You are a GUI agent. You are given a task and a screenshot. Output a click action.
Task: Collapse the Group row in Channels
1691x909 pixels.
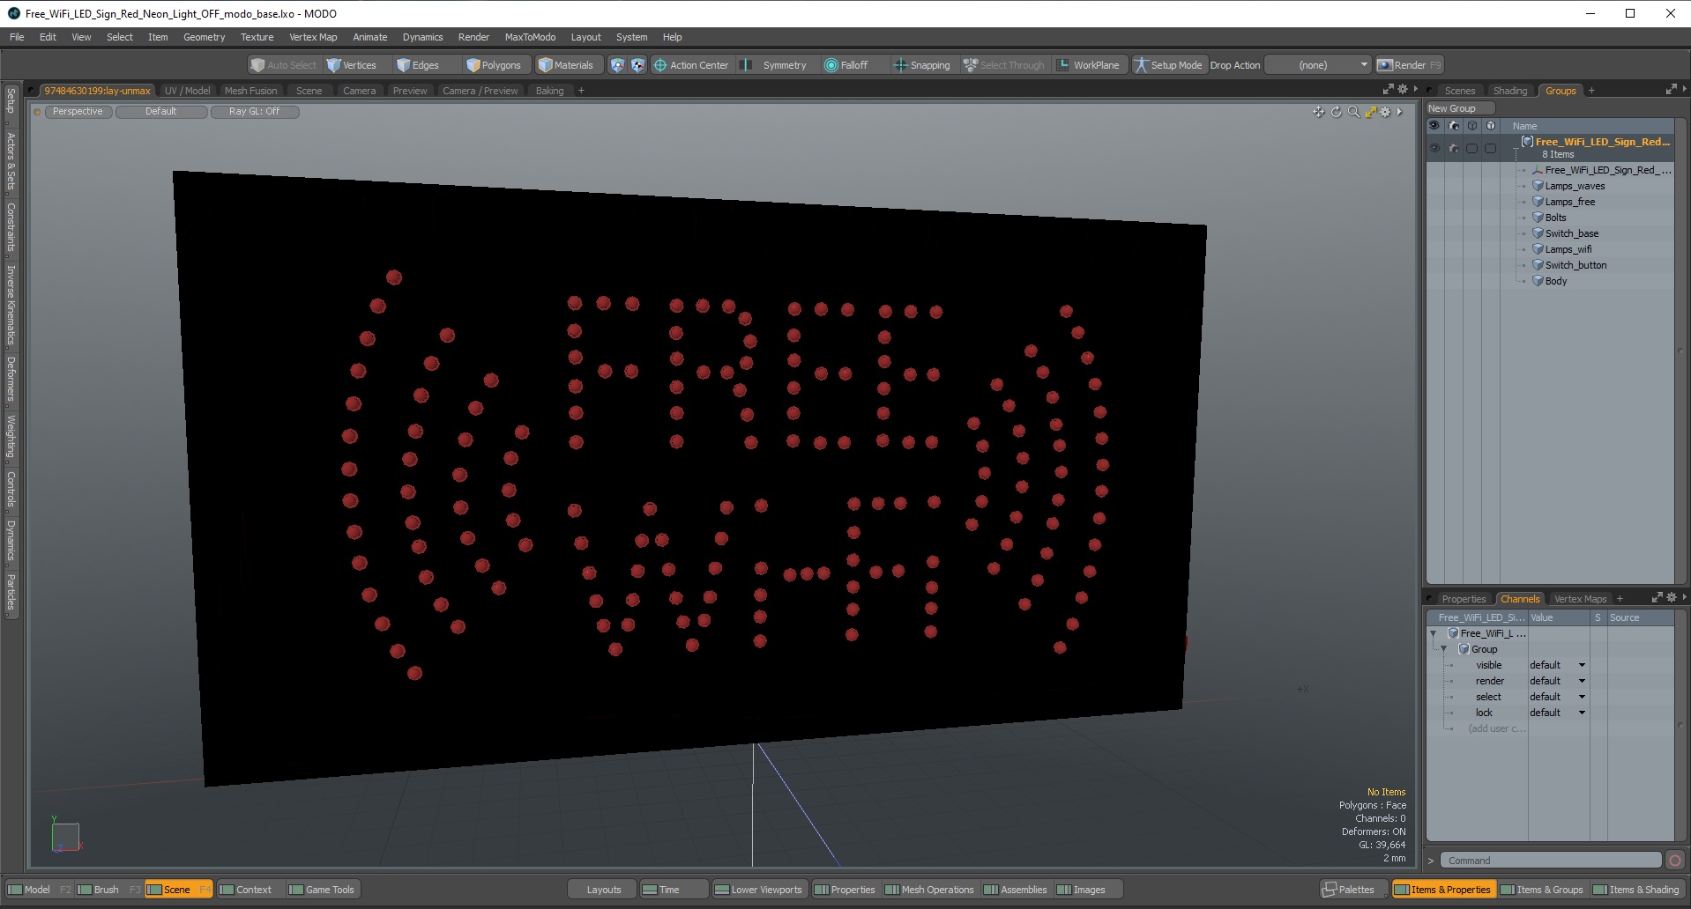pos(1443,649)
